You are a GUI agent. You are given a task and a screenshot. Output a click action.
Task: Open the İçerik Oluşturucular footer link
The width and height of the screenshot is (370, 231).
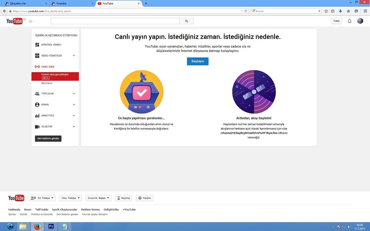(x=65, y=210)
